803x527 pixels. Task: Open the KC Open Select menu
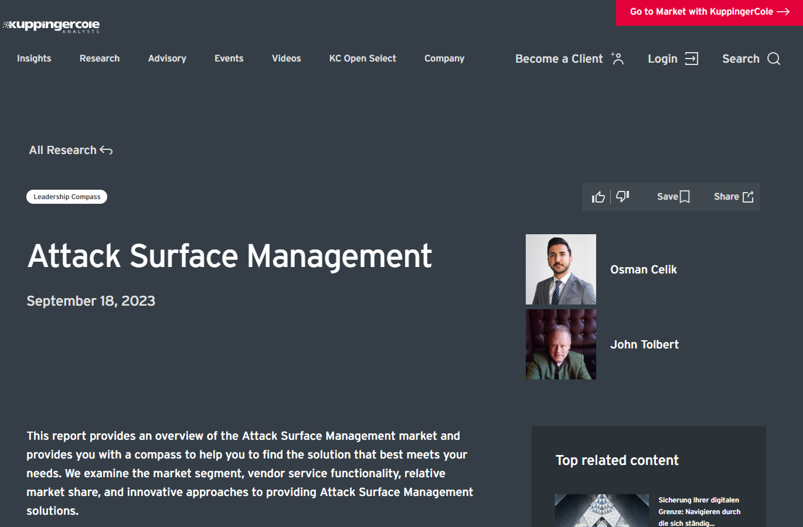(x=363, y=59)
